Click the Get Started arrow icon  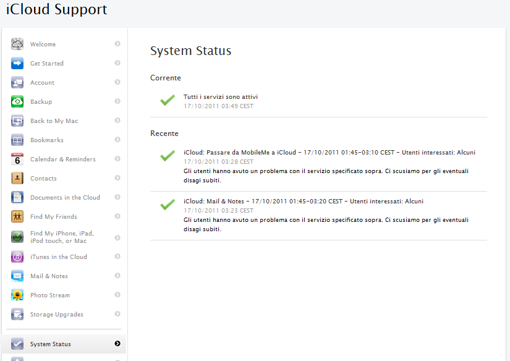click(17, 63)
